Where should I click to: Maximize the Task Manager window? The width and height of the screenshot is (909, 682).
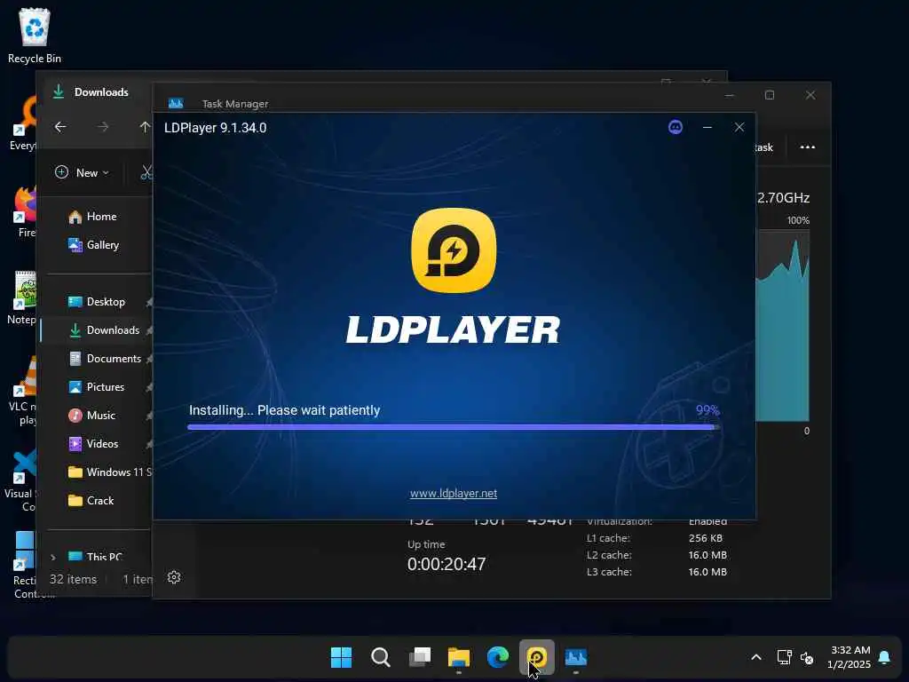pyautogui.click(x=770, y=95)
